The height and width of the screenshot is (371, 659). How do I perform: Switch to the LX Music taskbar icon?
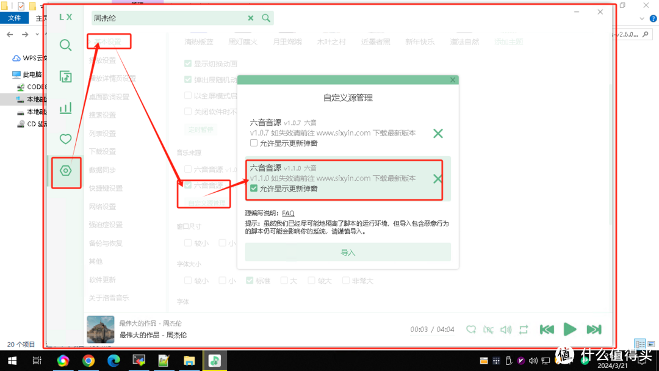pos(215,361)
